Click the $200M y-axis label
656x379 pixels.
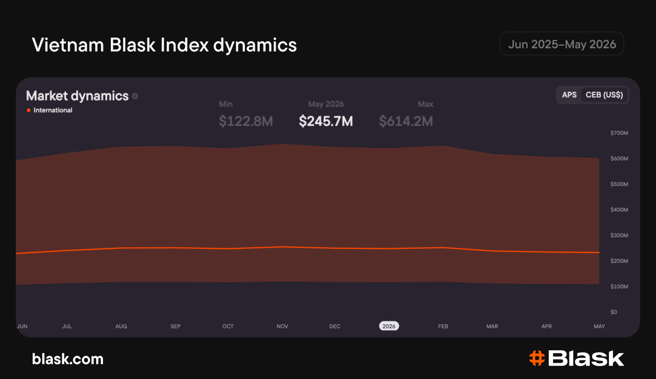(x=619, y=261)
